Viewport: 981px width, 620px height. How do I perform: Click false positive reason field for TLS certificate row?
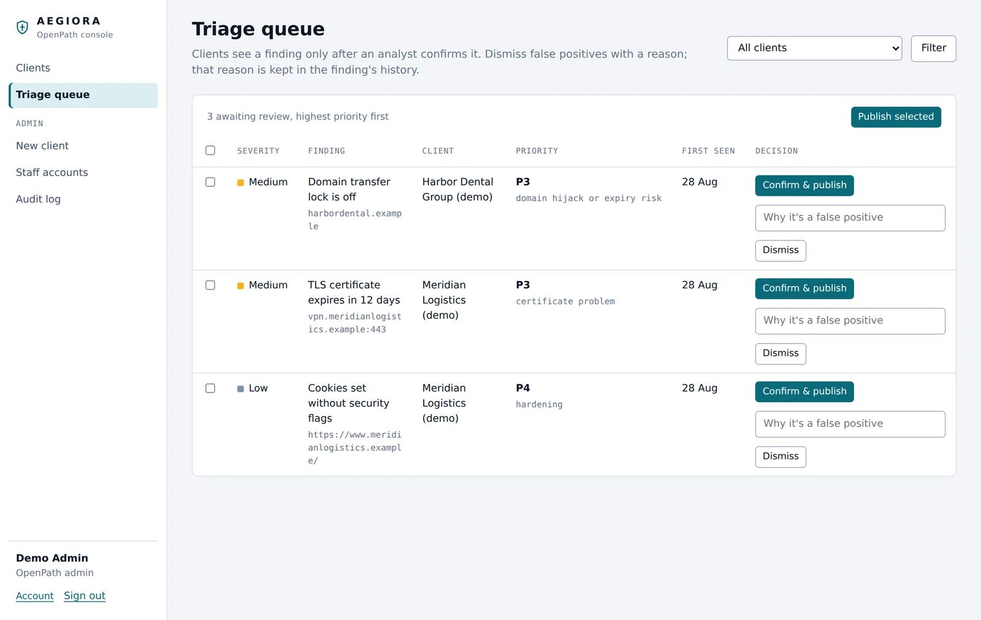tap(850, 321)
